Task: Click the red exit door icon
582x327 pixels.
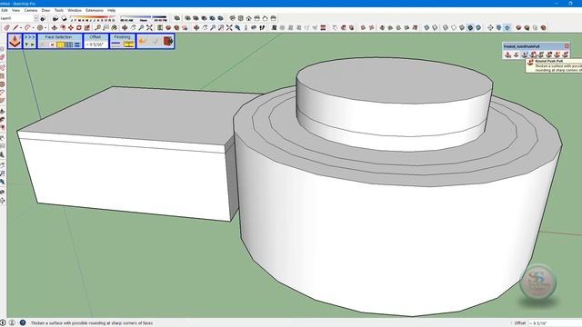Action: pos(168,41)
